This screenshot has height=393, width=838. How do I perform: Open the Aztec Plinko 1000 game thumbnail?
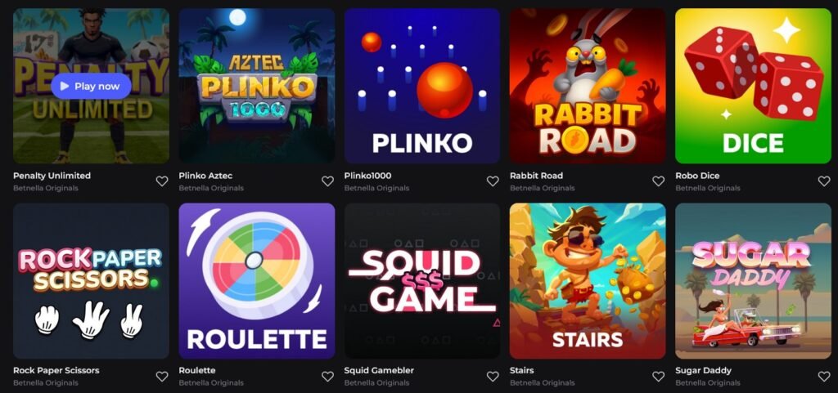[256, 85]
